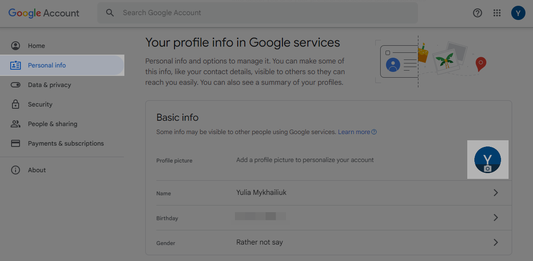Viewport: 533px width, 261px height.
Task: Click the Payments & subscriptions card icon
Action: point(16,143)
